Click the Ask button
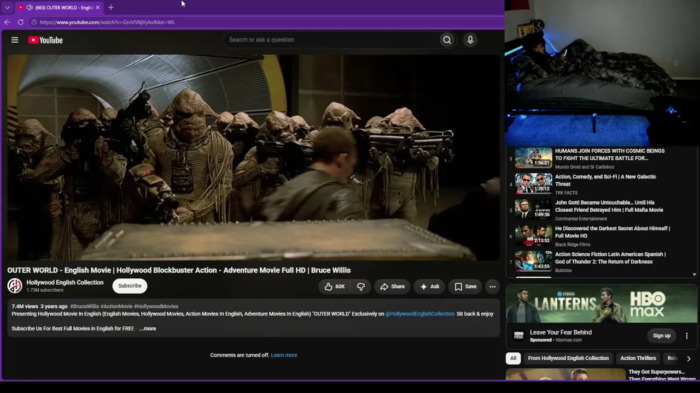This screenshot has height=393, width=700. (429, 287)
